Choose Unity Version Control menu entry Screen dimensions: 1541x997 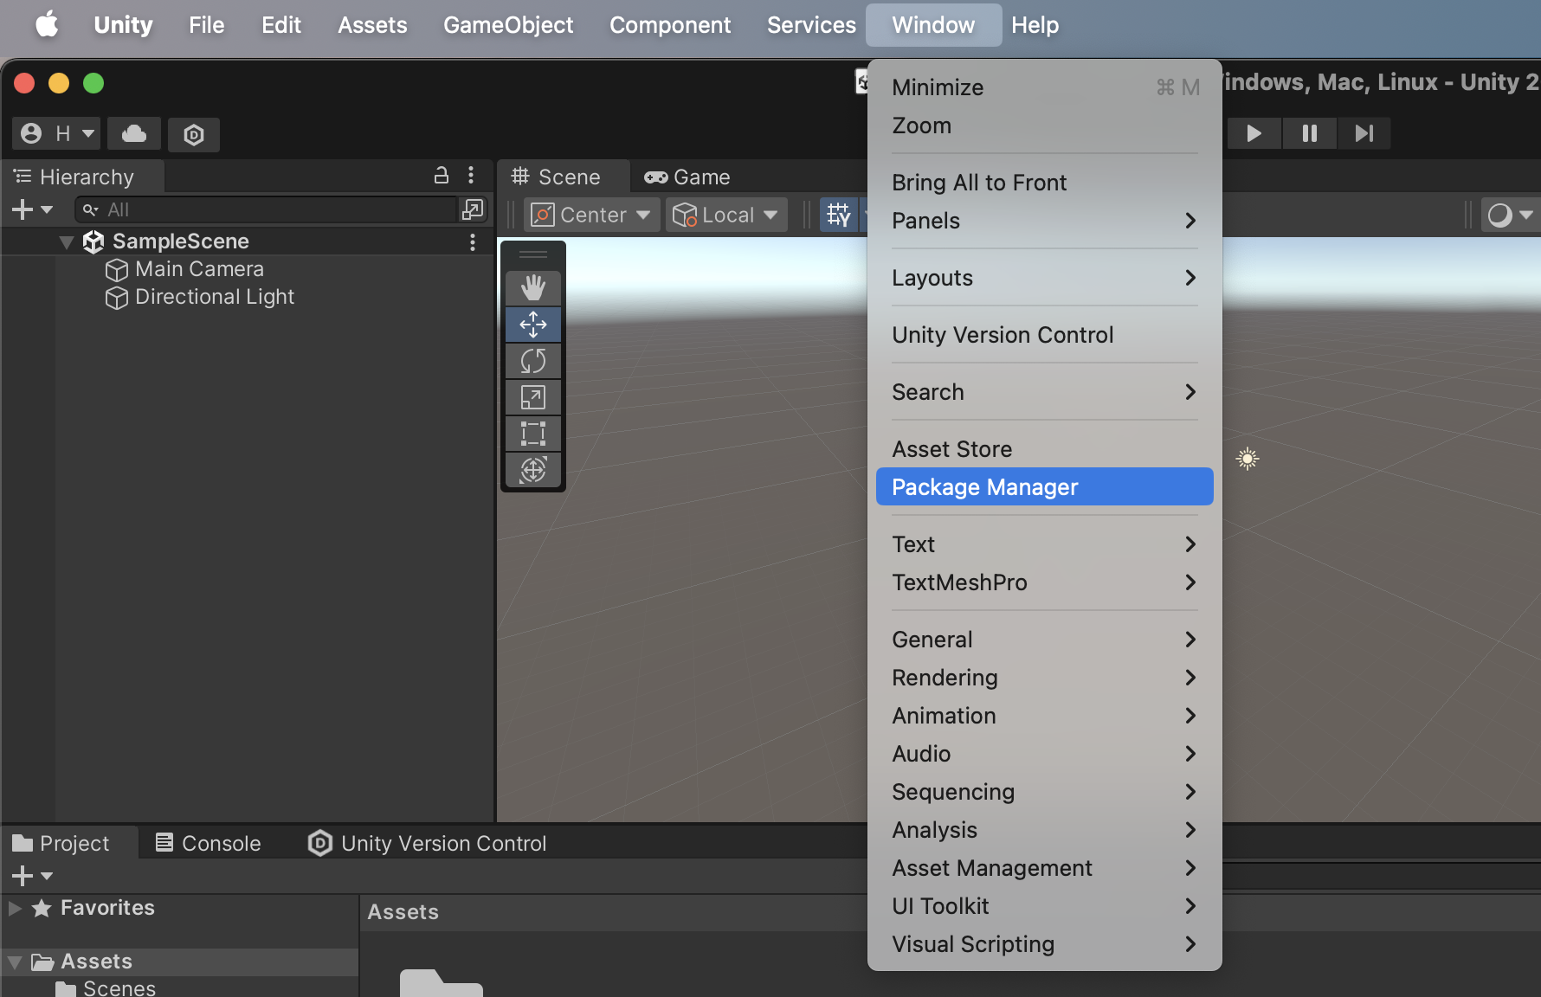[x=1045, y=335]
